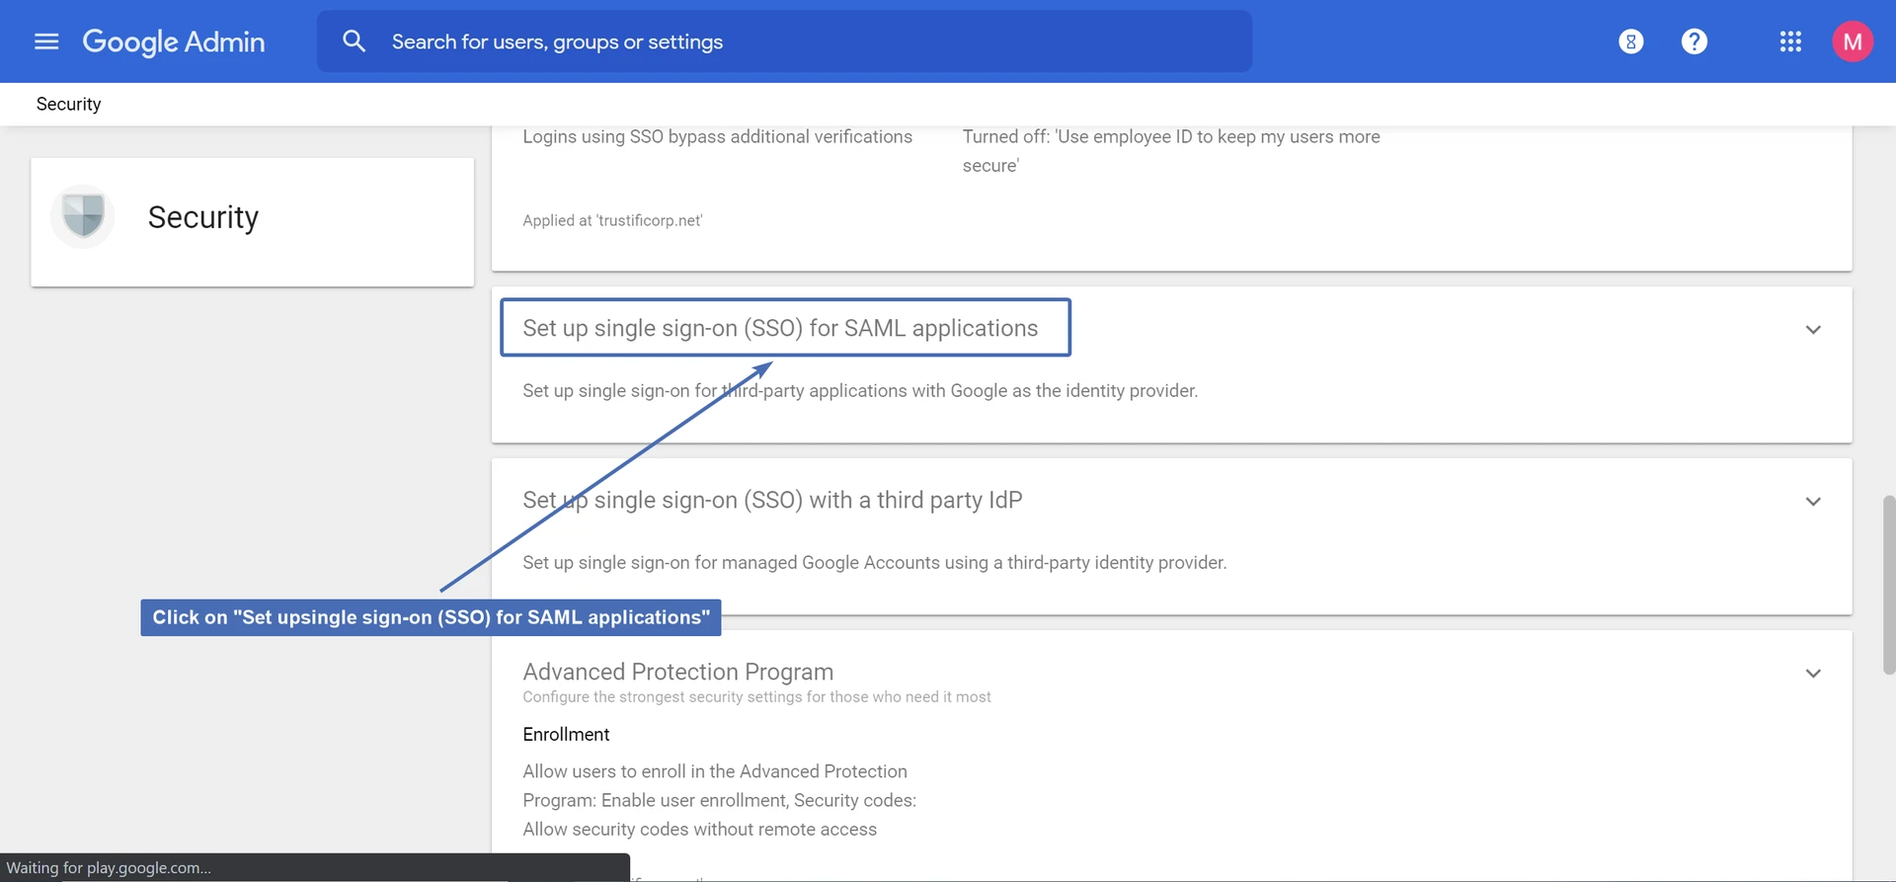Click SAML section description about Google identity provider

pyautogui.click(x=860, y=390)
